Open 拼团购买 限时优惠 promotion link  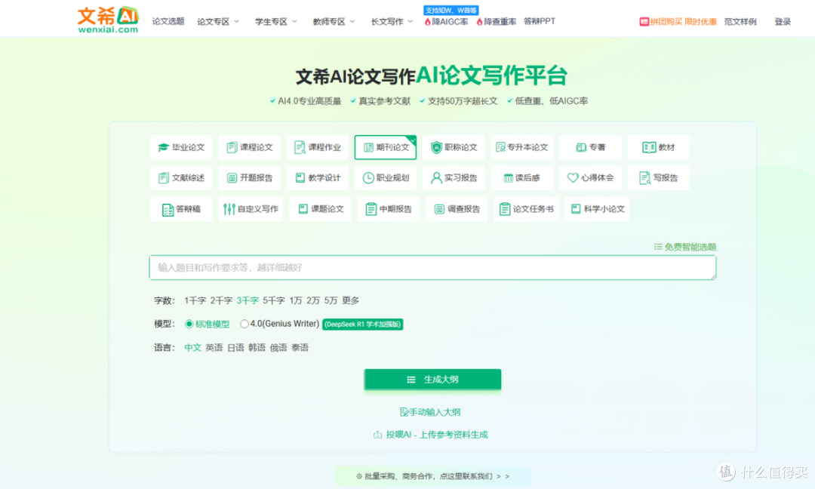pyautogui.click(x=678, y=22)
